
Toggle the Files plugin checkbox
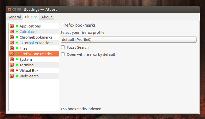click(12, 48)
